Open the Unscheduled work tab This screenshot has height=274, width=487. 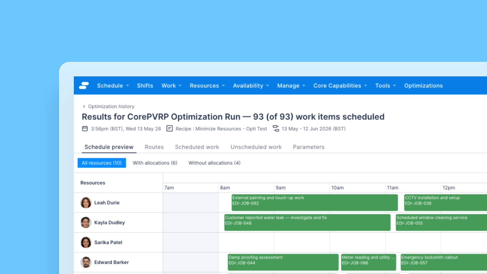pyautogui.click(x=256, y=147)
